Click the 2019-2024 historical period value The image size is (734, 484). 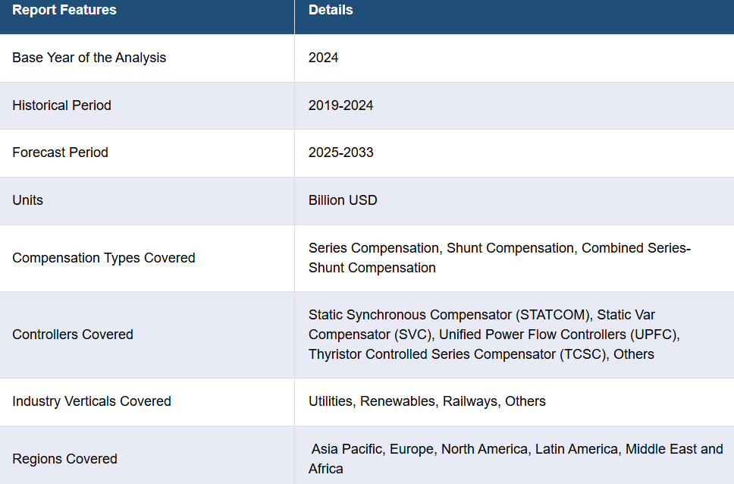coord(340,105)
